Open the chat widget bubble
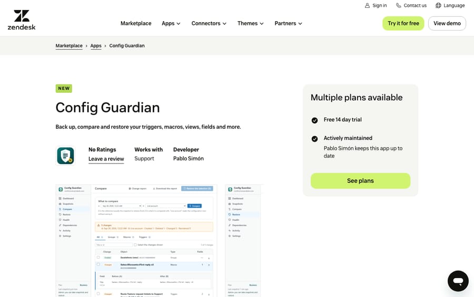The height and width of the screenshot is (297, 474). pos(458,281)
